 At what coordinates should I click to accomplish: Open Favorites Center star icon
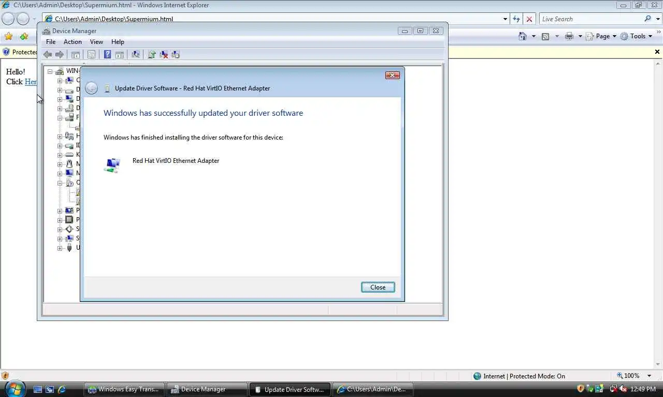click(9, 36)
